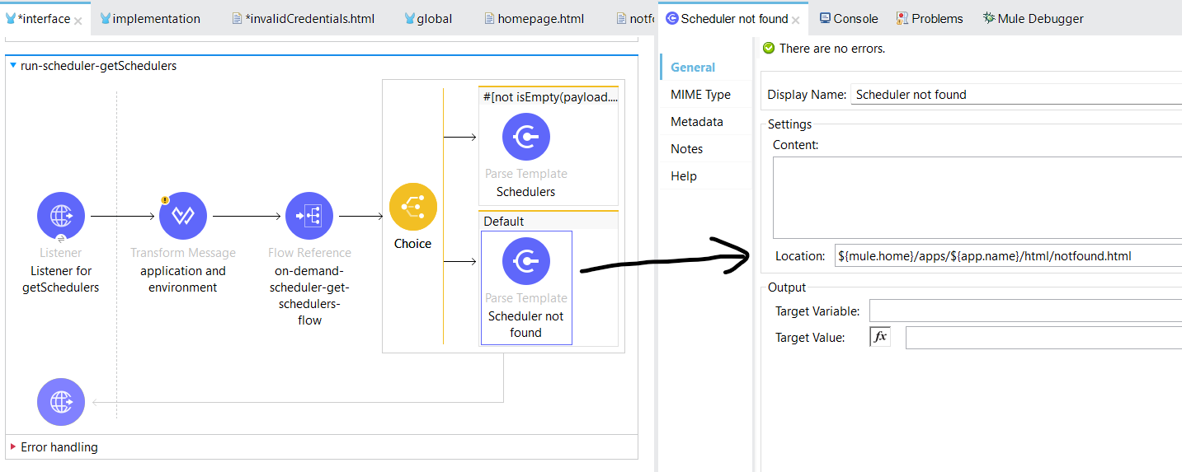Switch to the implementation tab

tap(156, 18)
